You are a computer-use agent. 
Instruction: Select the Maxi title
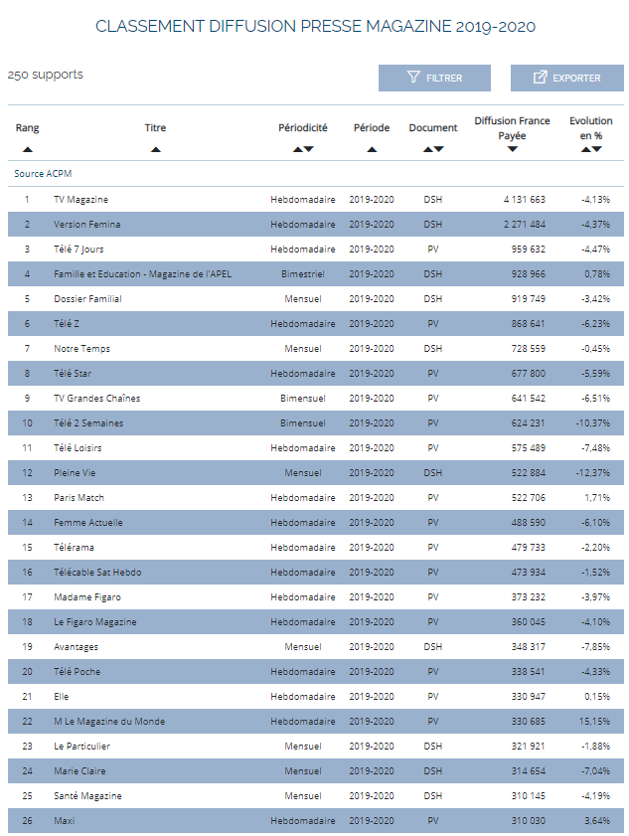pyautogui.click(x=65, y=821)
